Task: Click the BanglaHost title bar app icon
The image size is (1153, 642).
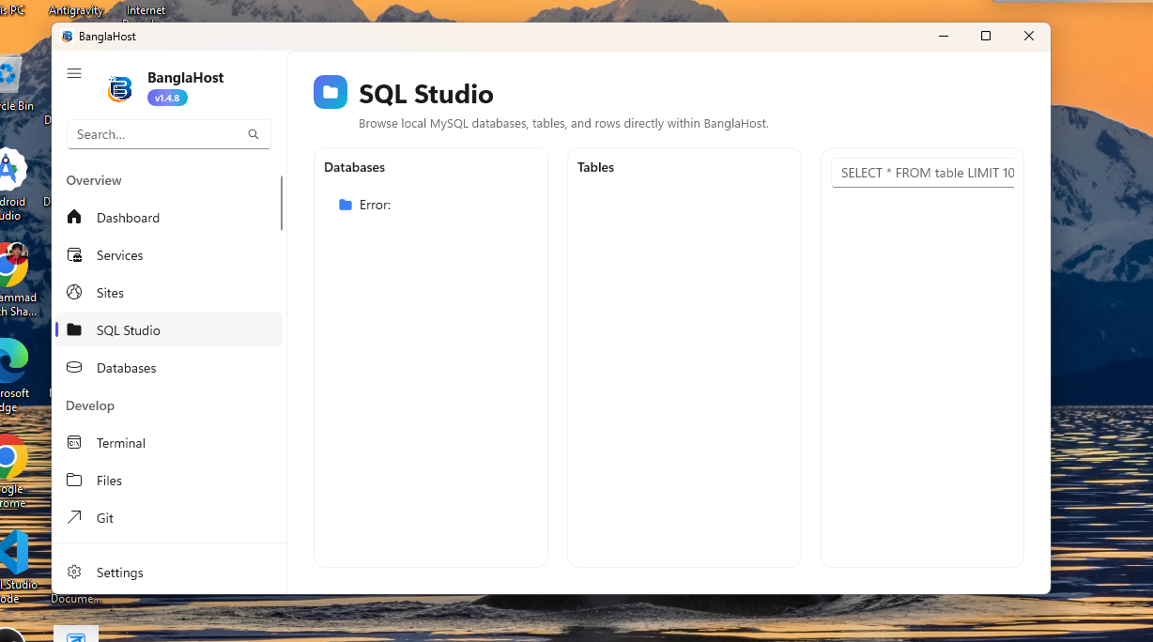Action: 67,36
